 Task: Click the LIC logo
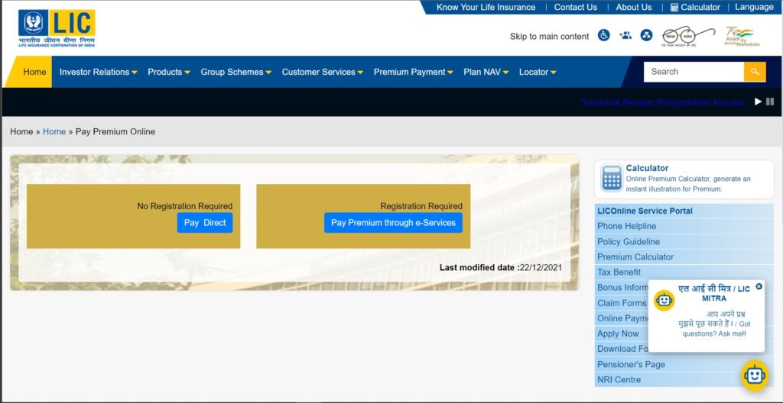pyautogui.click(x=57, y=28)
